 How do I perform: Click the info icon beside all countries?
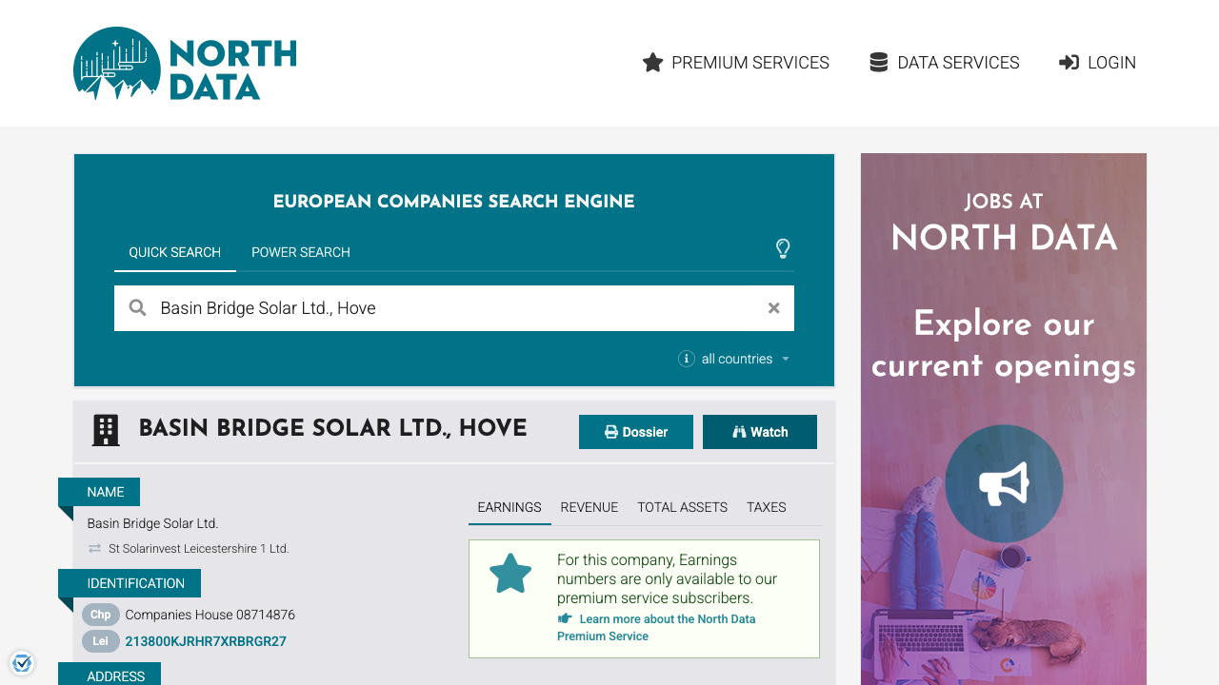pyautogui.click(x=687, y=359)
